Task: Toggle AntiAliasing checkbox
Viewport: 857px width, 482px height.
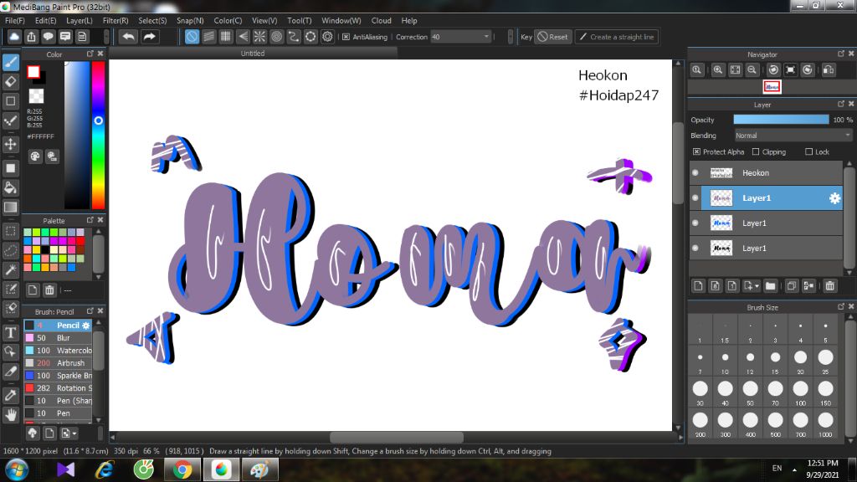Action: pyautogui.click(x=346, y=37)
